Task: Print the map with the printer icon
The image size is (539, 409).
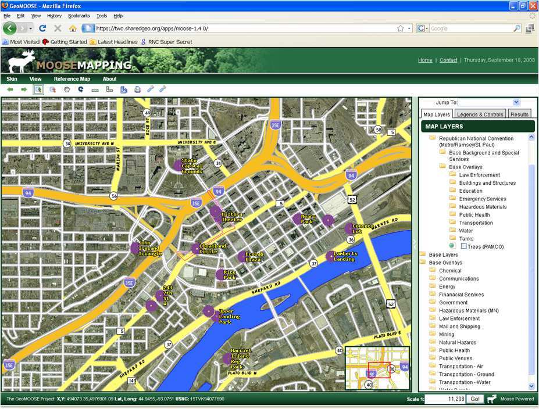Action: [137, 89]
